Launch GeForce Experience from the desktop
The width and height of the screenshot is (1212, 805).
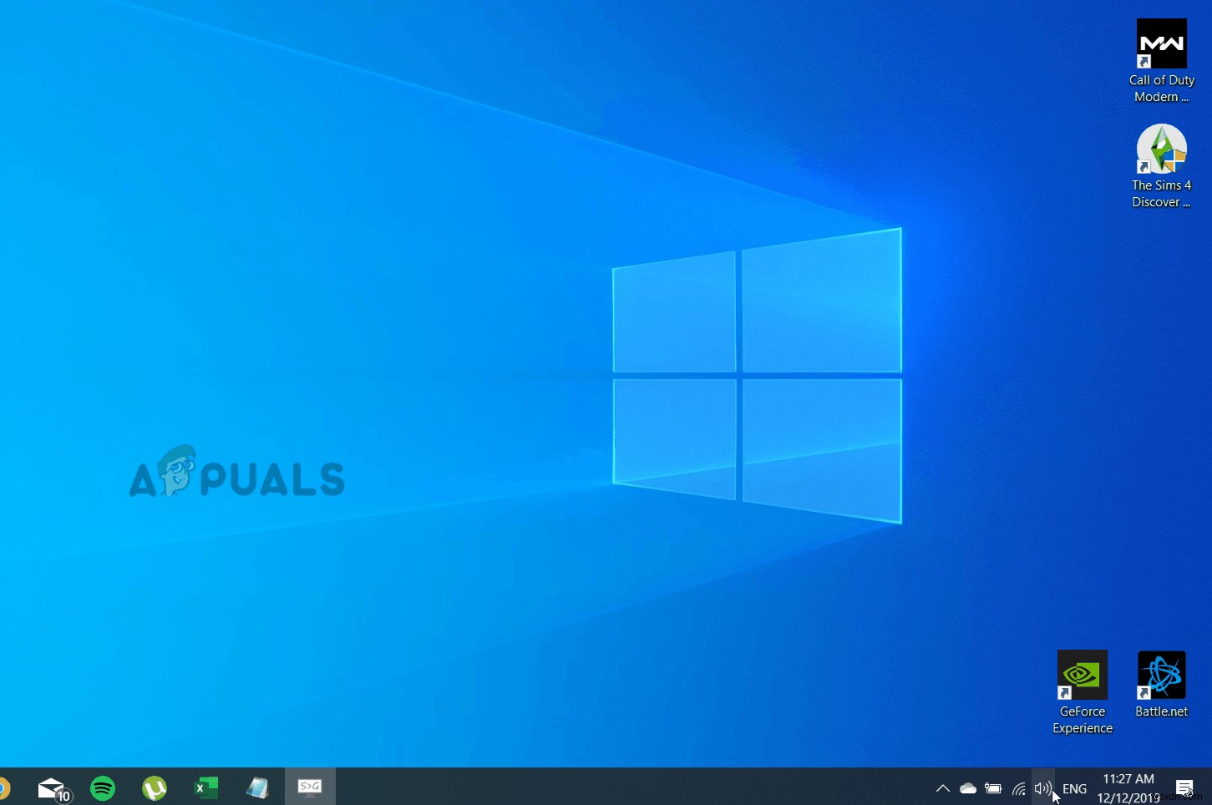click(1082, 674)
